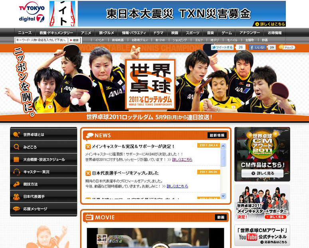This screenshot has width=309, height=248.
Task: Open the ドラマ menu
Action: coord(158,33)
